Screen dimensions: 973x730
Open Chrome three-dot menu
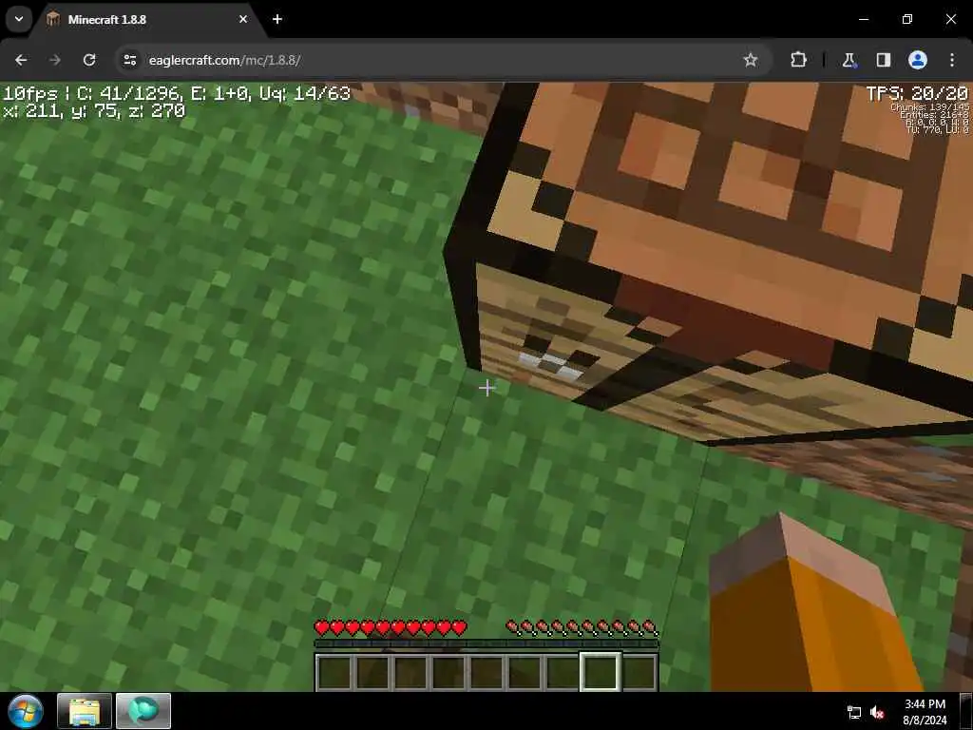(952, 60)
